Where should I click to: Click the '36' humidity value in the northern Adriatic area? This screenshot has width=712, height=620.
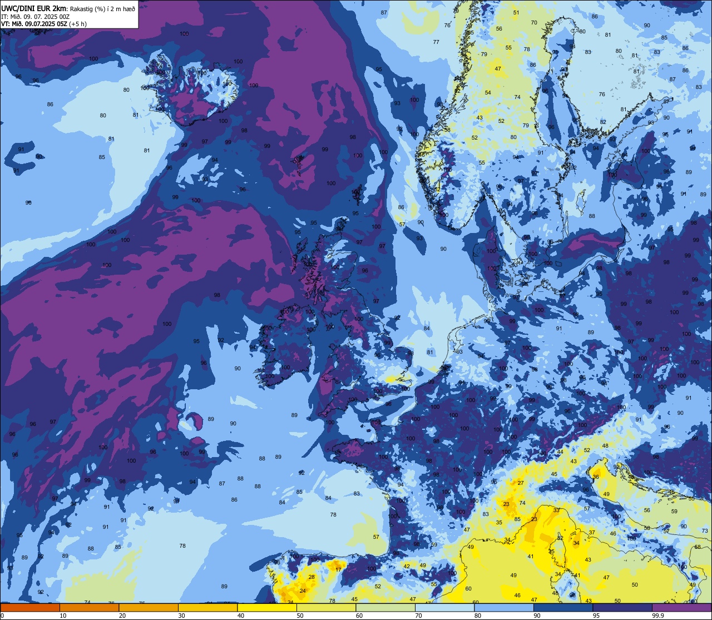click(x=596, y=477)
